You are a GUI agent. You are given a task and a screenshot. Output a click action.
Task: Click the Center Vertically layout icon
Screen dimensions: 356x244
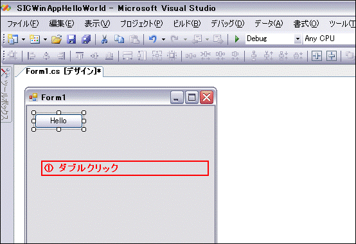(x=332, y=56)
